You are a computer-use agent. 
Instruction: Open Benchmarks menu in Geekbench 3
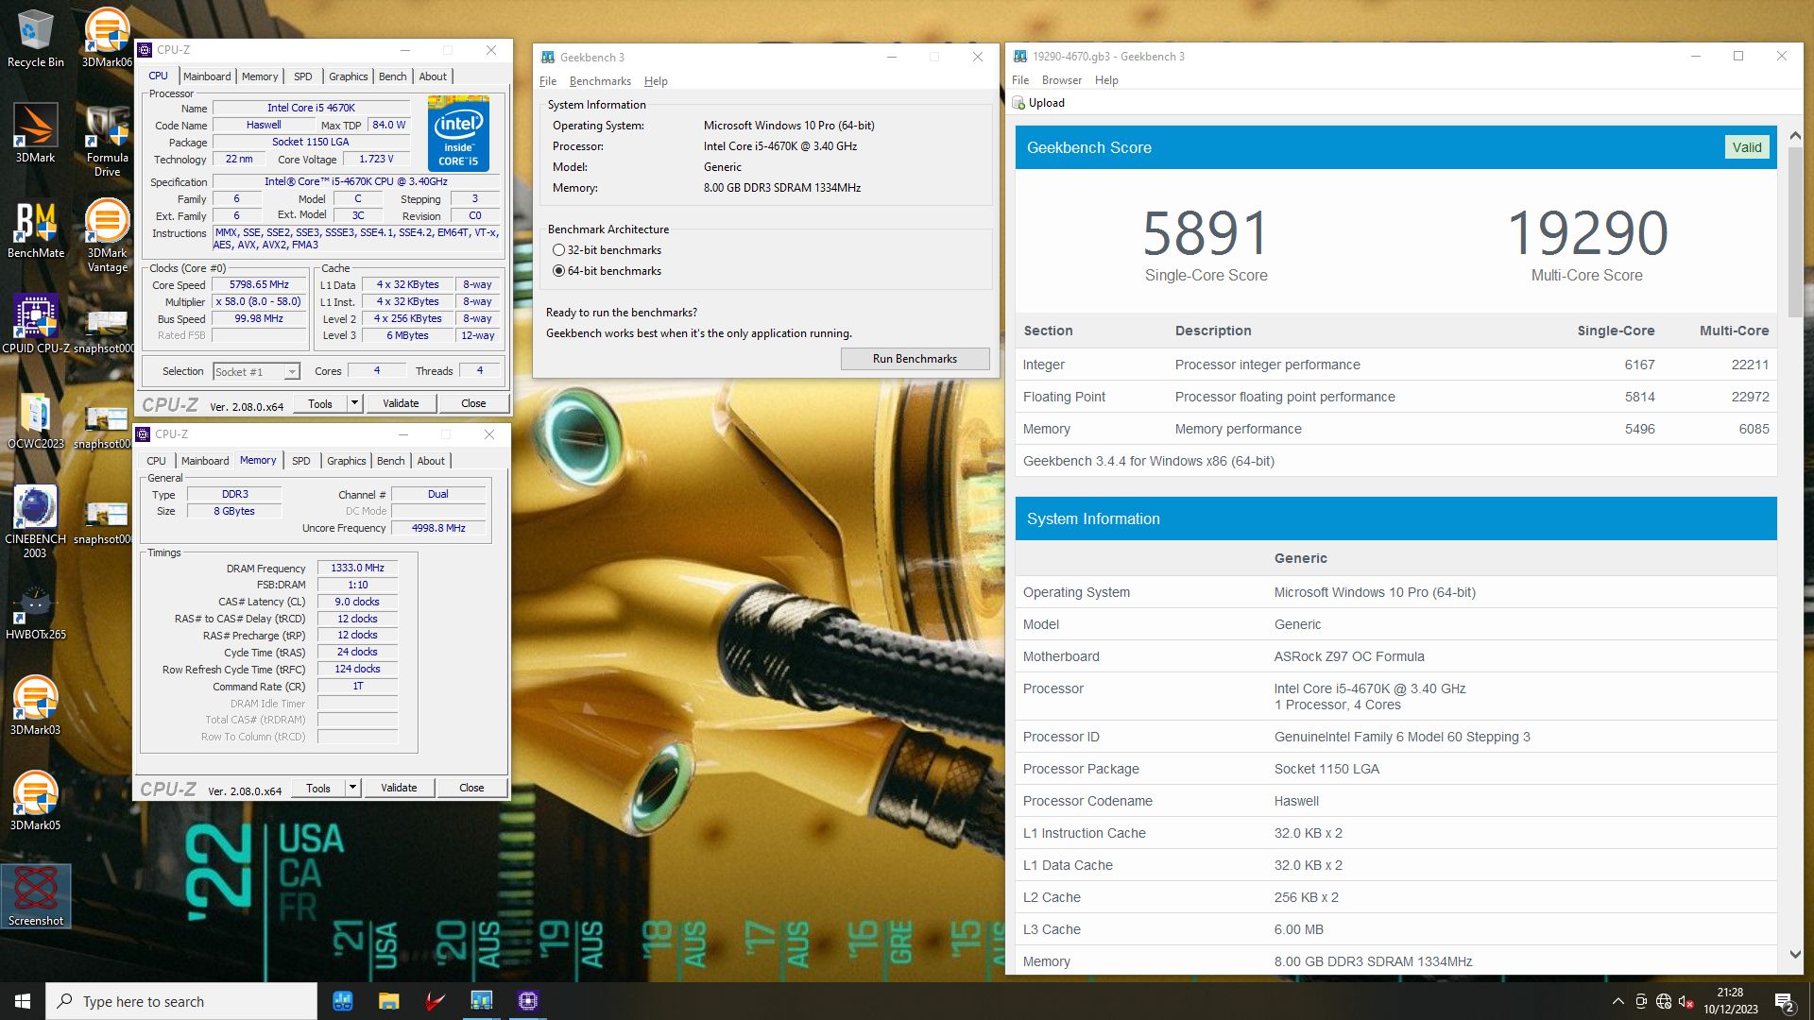click(600, 81)
